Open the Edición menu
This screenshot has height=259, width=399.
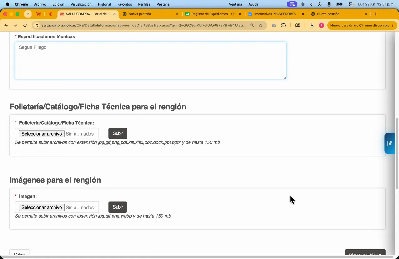pyautogui.click(x=58, y=4)
